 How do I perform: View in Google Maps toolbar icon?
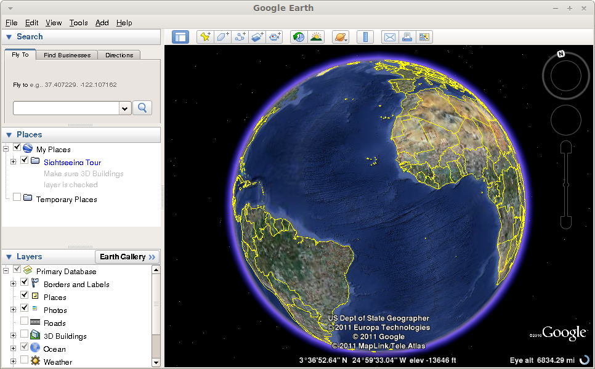coord(424,37)
